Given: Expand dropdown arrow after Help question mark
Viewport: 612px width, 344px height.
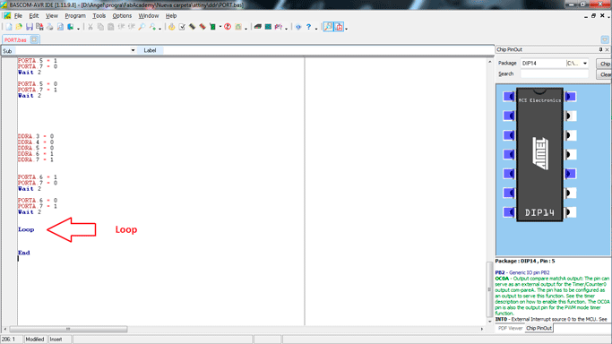Looking at the screenshot, I should (316, 28).
